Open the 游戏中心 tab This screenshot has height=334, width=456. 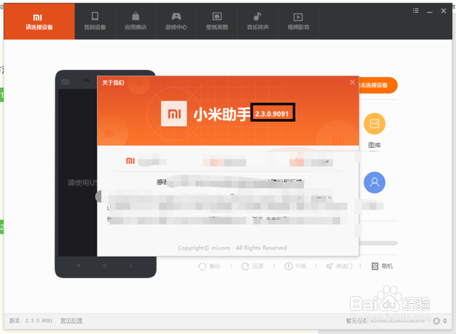(x=176, y=21)
